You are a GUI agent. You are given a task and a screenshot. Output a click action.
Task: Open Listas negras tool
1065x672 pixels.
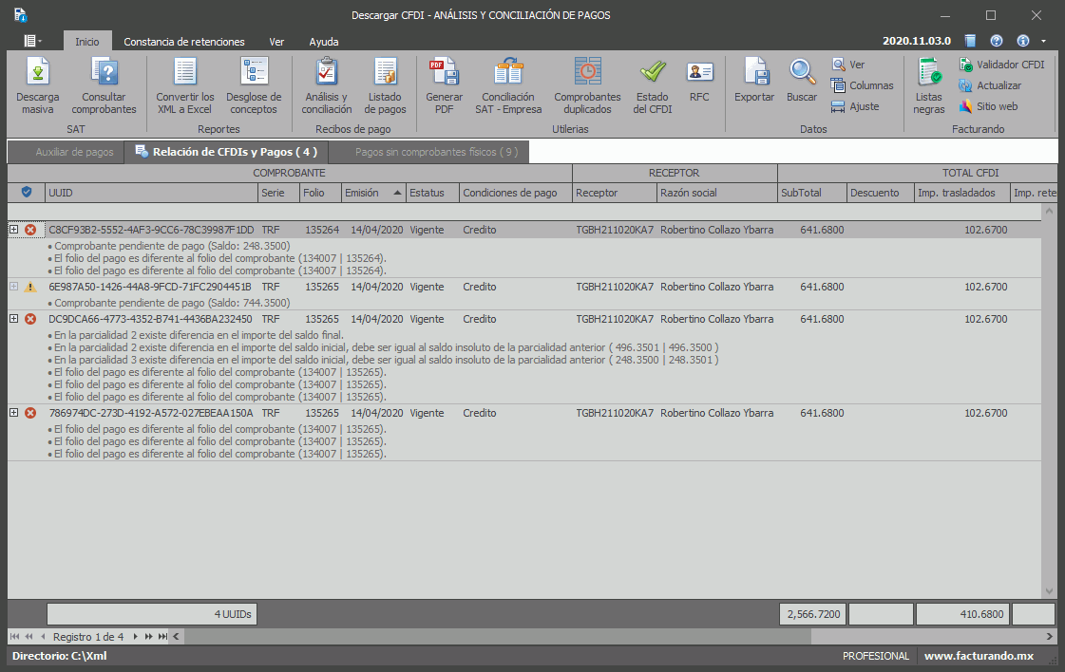[x=928, y=86]
